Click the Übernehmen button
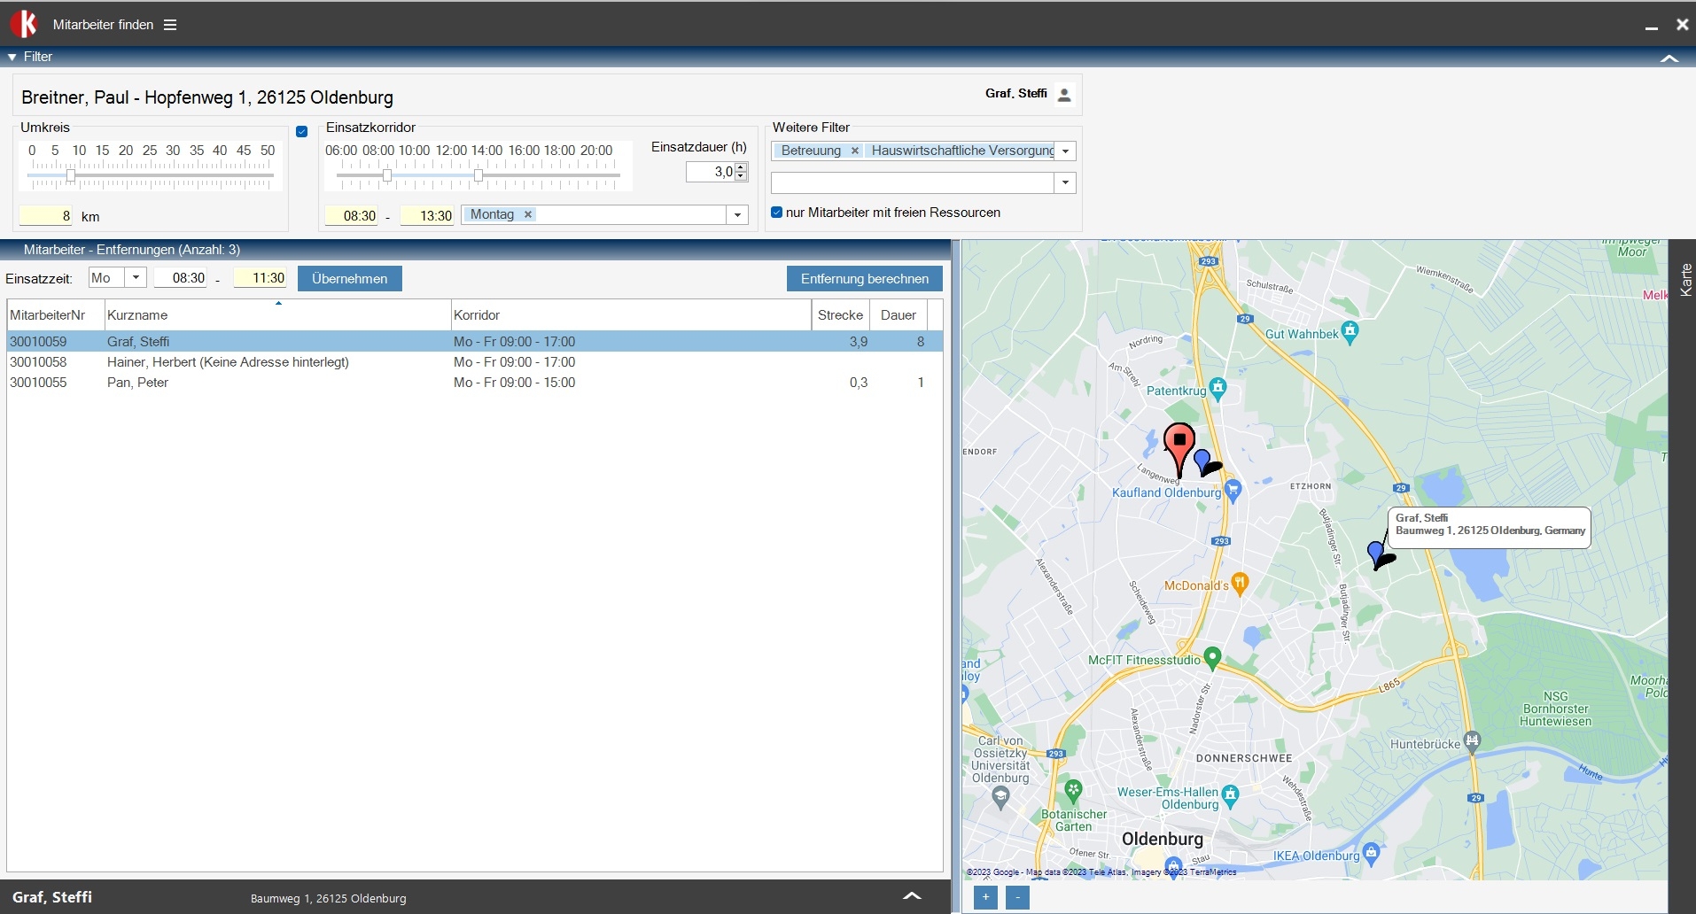1696x914 pixels. coord(349,279)
